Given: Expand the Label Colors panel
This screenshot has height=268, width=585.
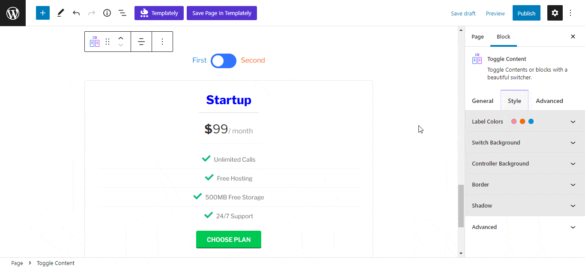Looking at the screenshot, I should [x=525, y=121].
